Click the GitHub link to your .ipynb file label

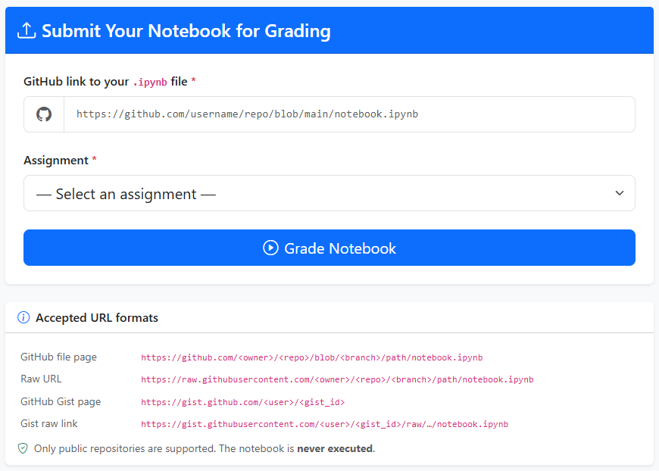[x=109, y=82]
